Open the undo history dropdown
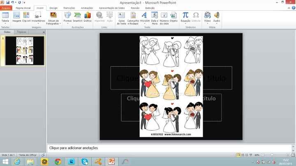Image resolution: width=296 pixels, height=166 pixels. point(16,2)
